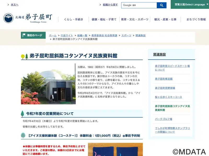Open パークゴルフ場 sidebar link
209x156 pixels.
pyautogui.click(x=164, y=119)
